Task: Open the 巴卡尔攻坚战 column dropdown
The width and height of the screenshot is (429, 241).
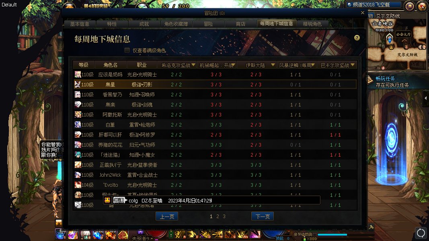Action: [x=353, y=65]
